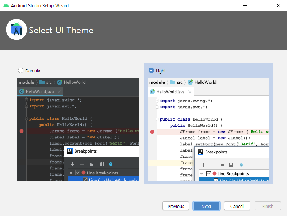Click the src folder icon in Light preview

click(173, 82)
